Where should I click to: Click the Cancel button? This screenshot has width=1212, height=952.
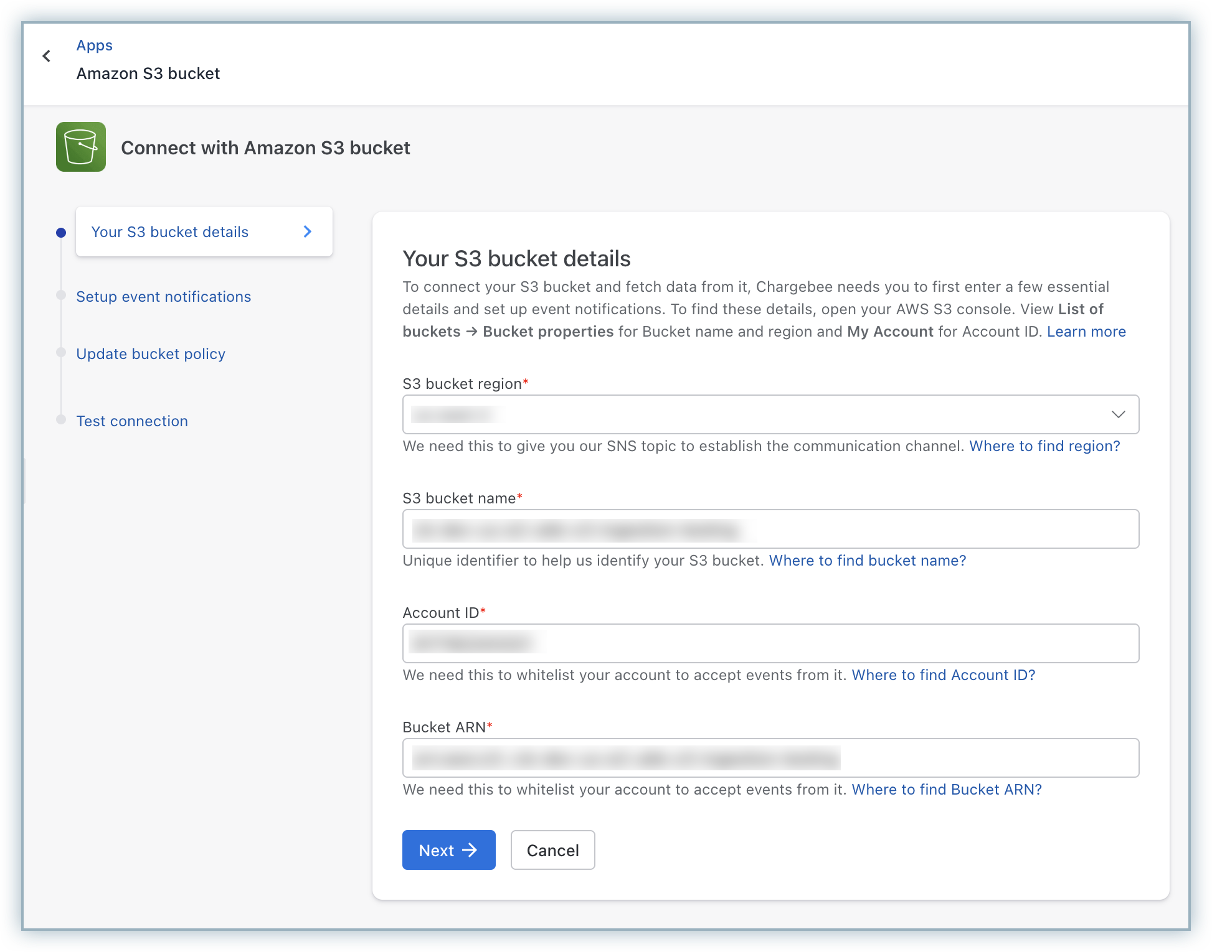point(552,850)
